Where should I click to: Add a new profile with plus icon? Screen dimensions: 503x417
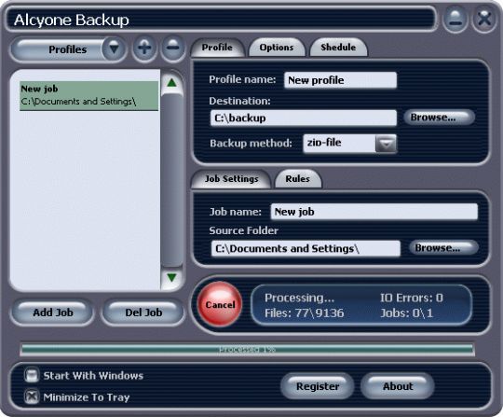[144, 49]
